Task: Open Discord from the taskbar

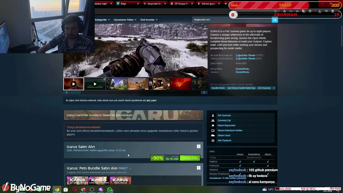Action: 101,190
